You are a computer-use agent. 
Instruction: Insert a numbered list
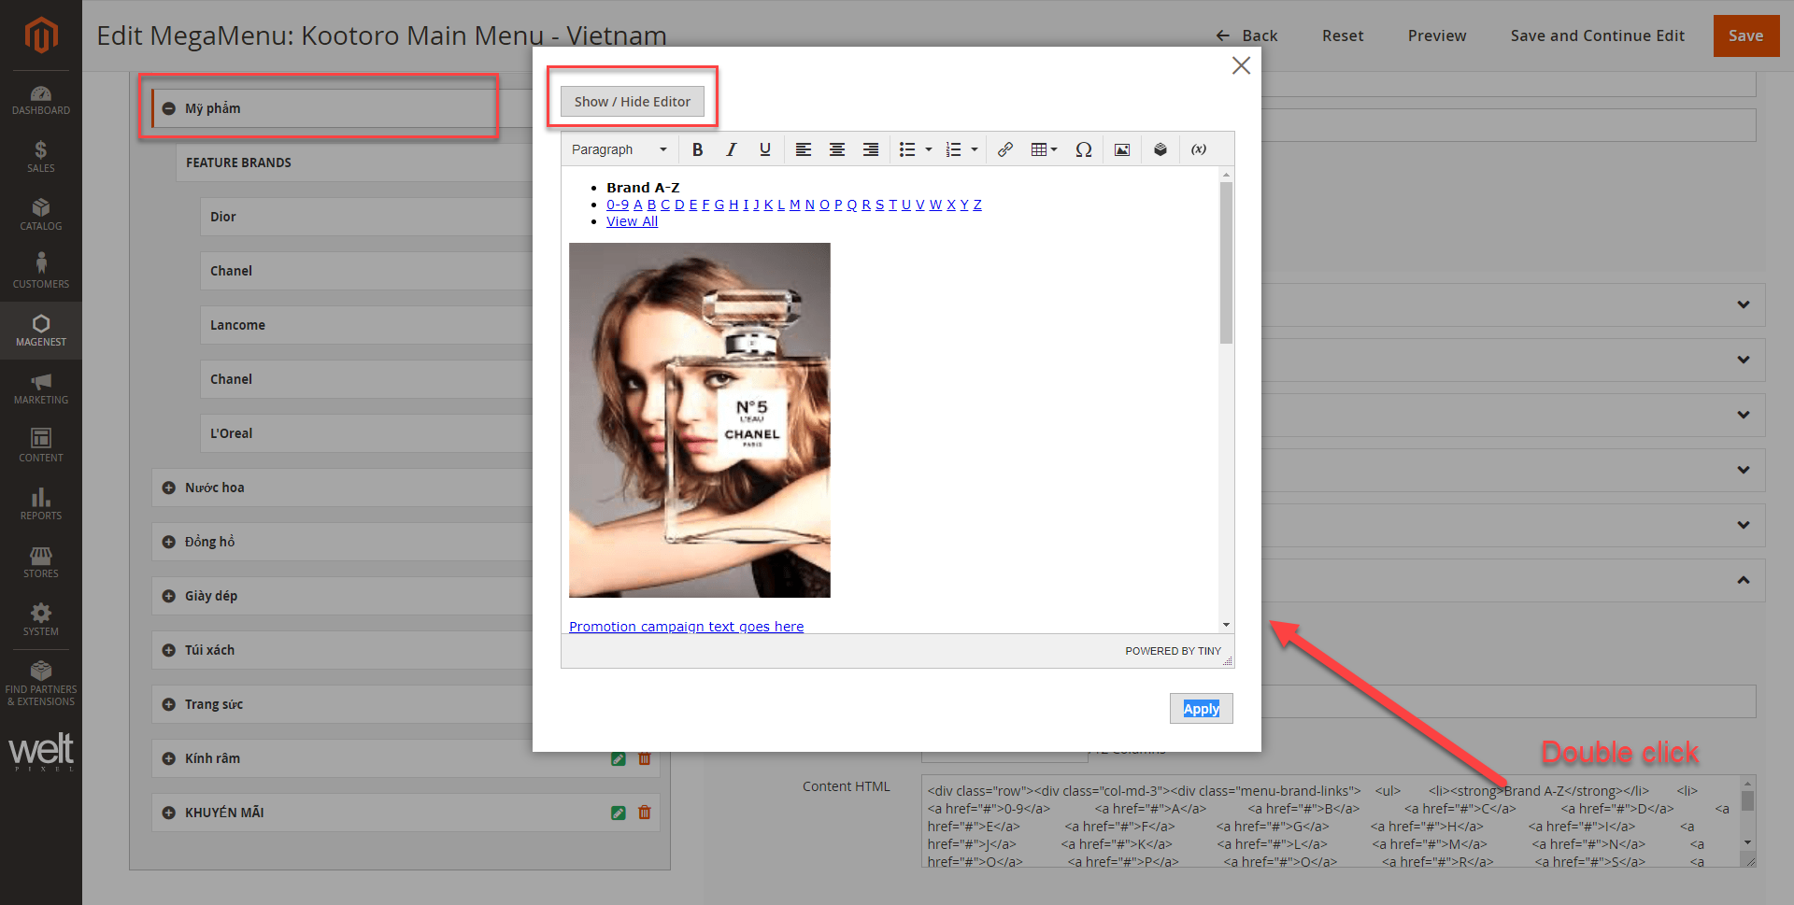[x=953, y=149]
